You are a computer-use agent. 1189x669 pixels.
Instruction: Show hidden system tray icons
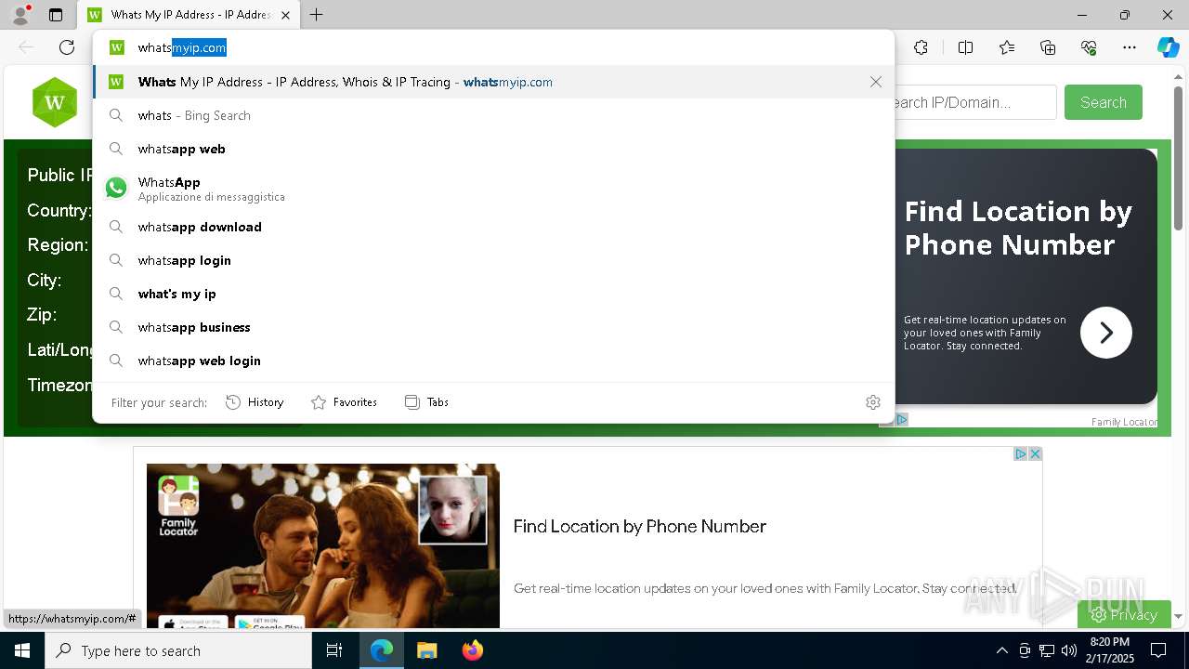click(1001, 650)
